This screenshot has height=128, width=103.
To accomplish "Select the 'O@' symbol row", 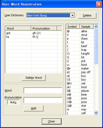I will (x=80, y=102).
